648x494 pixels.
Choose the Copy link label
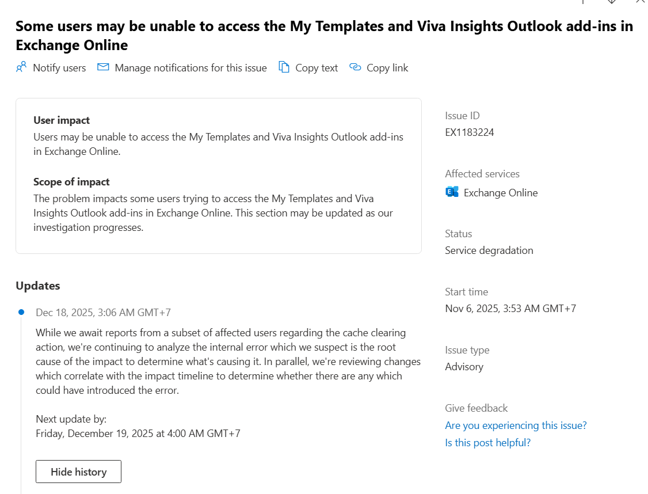pyautogui.click(x=387, y=68)
